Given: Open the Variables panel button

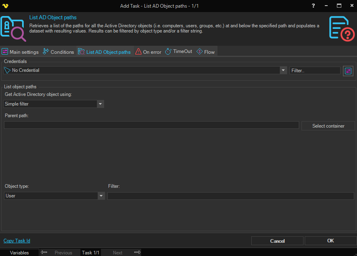Looking at the screenshot, I should pos(20,252).
